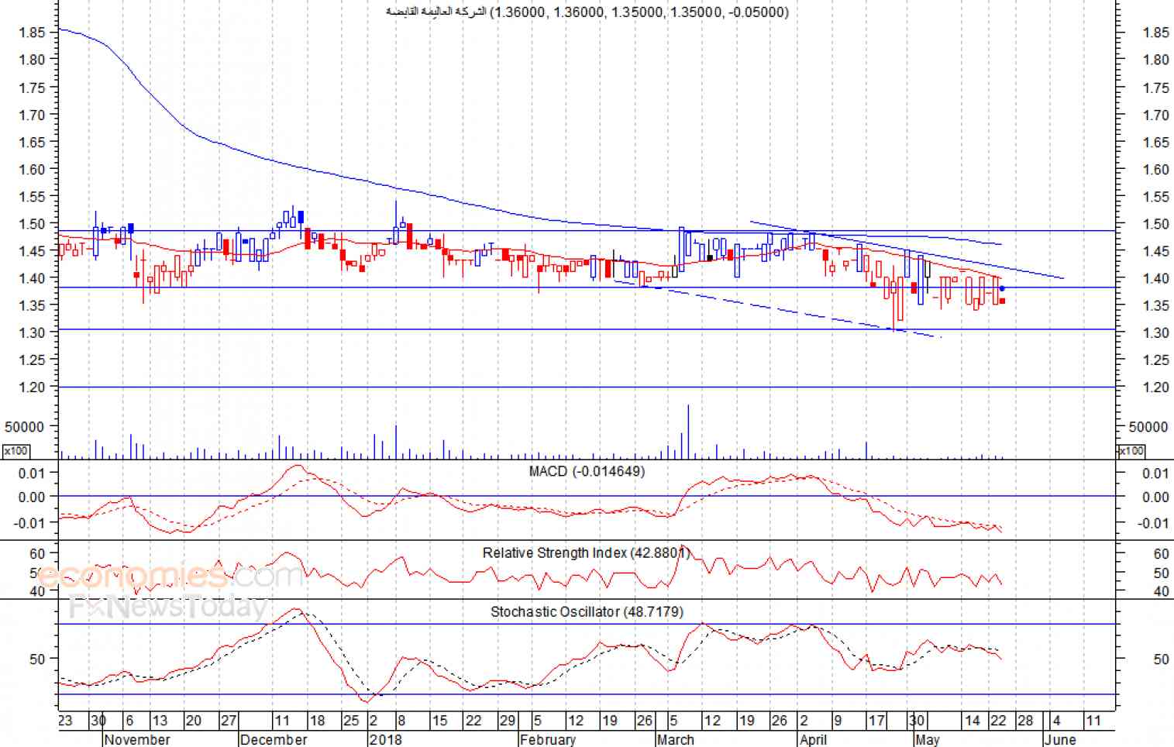Click the 1.20 value on the left price axis
The width and height of the screenshot is (1174, 747).
pos(33,387)
